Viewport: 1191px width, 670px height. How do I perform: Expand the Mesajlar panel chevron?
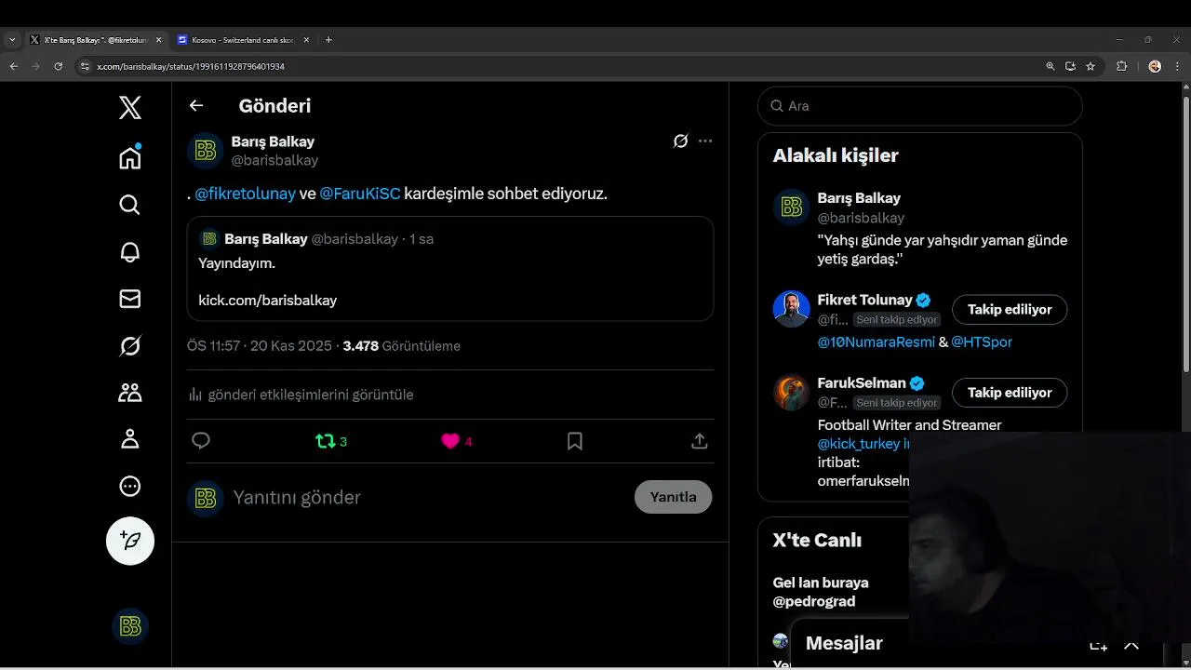1131,644
